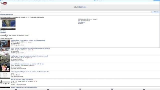Open the Google Maps Handler video thumbnail
This screenshot has height=90, width=160.
pyautogui.click(x=8, y=24)
